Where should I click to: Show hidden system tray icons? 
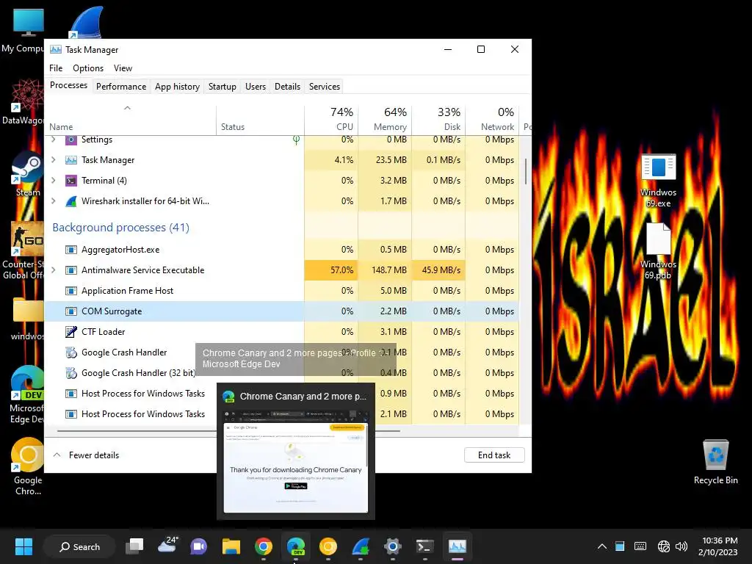click(602, 546)
